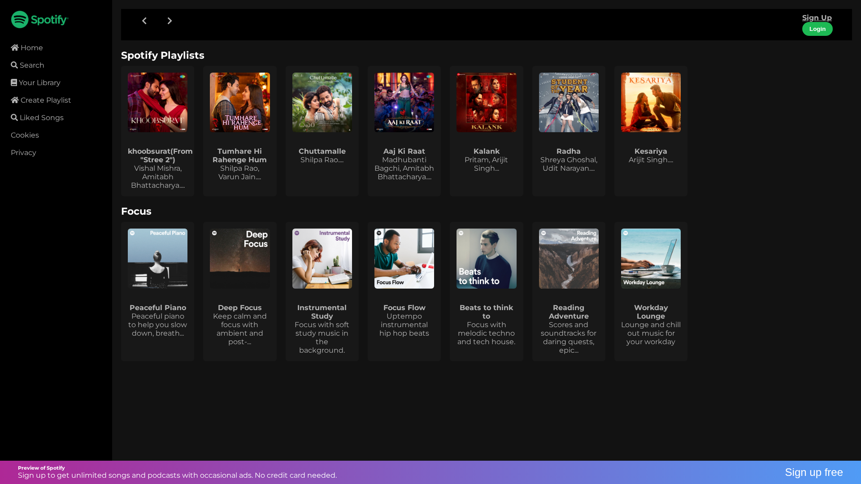
Task: Click the 'Beats to think to' title text
Action: point(487,312)
